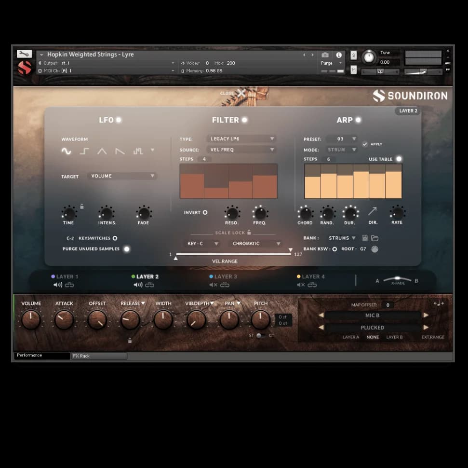Screen dimensions: 468x468
Task: Click the camera snapshot icon
Action: tap(325, 55)
